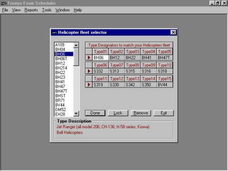Viewport: 228px width, 171px height.
Task: Click the Bell Helicopters description text
Action: (70, 133)
